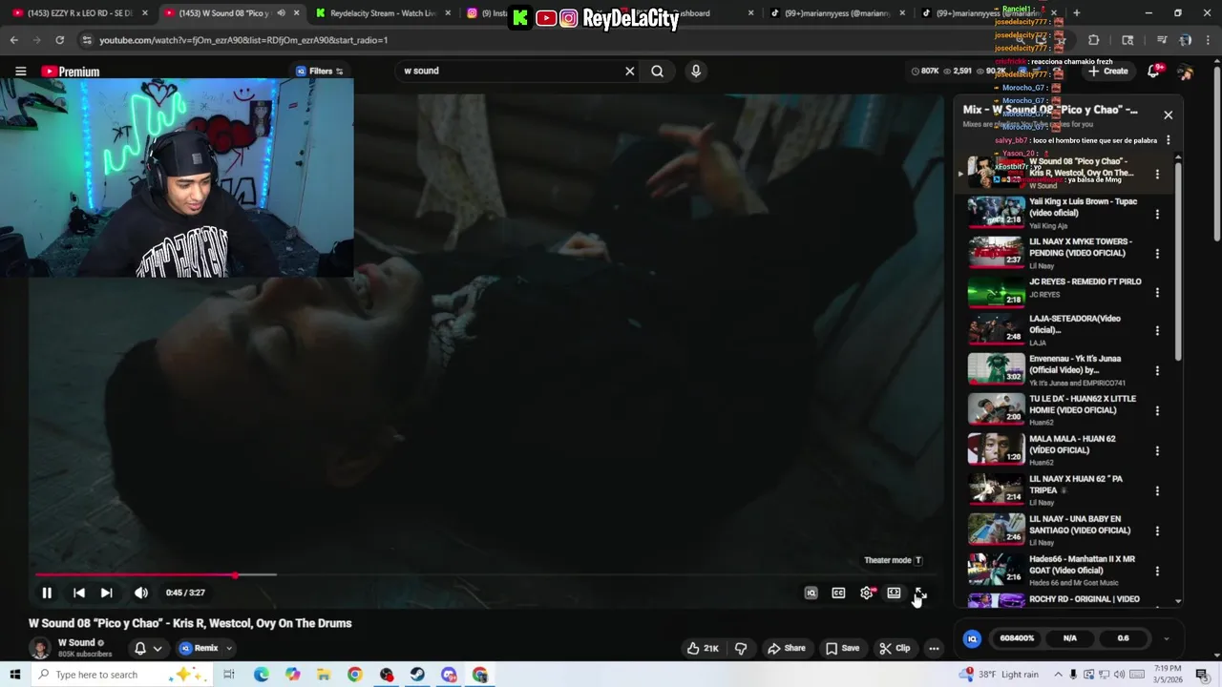1222x687 pixels.
Task: Open YouTube notifications bell with 9+ badge
Action: coord(1154,71)
